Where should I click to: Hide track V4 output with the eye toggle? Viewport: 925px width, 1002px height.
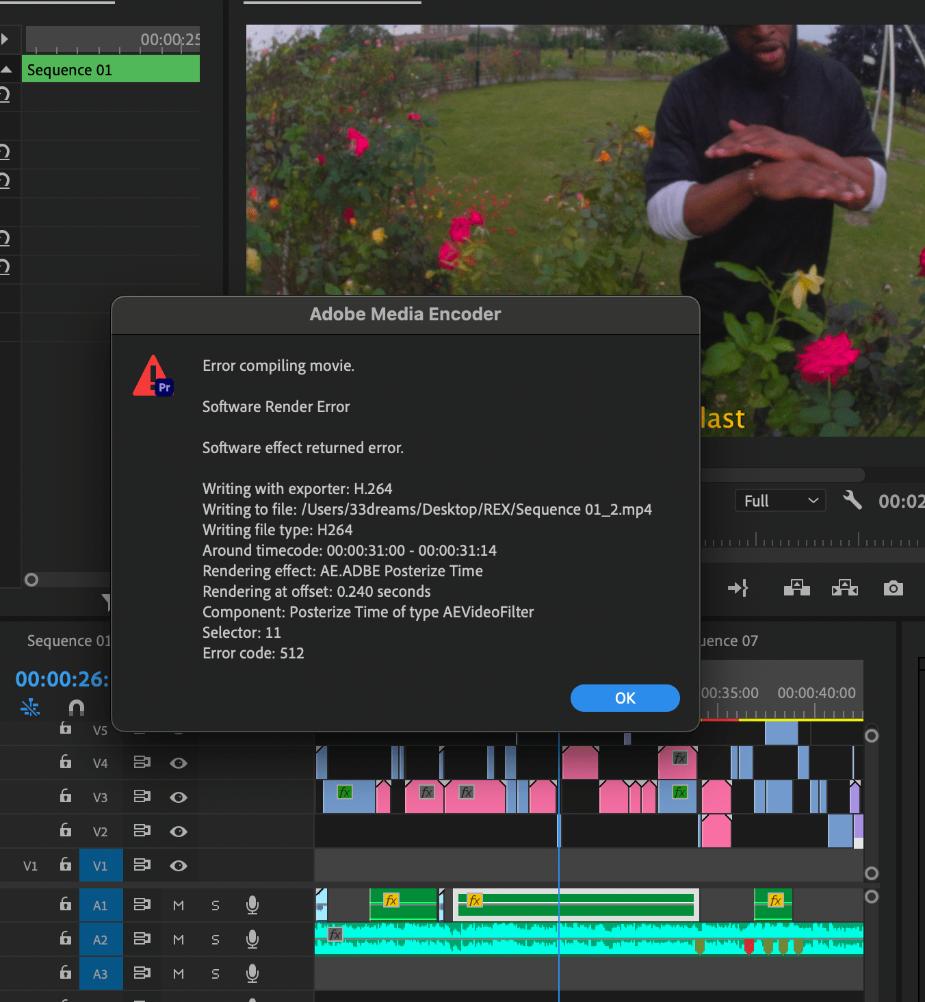179,762
